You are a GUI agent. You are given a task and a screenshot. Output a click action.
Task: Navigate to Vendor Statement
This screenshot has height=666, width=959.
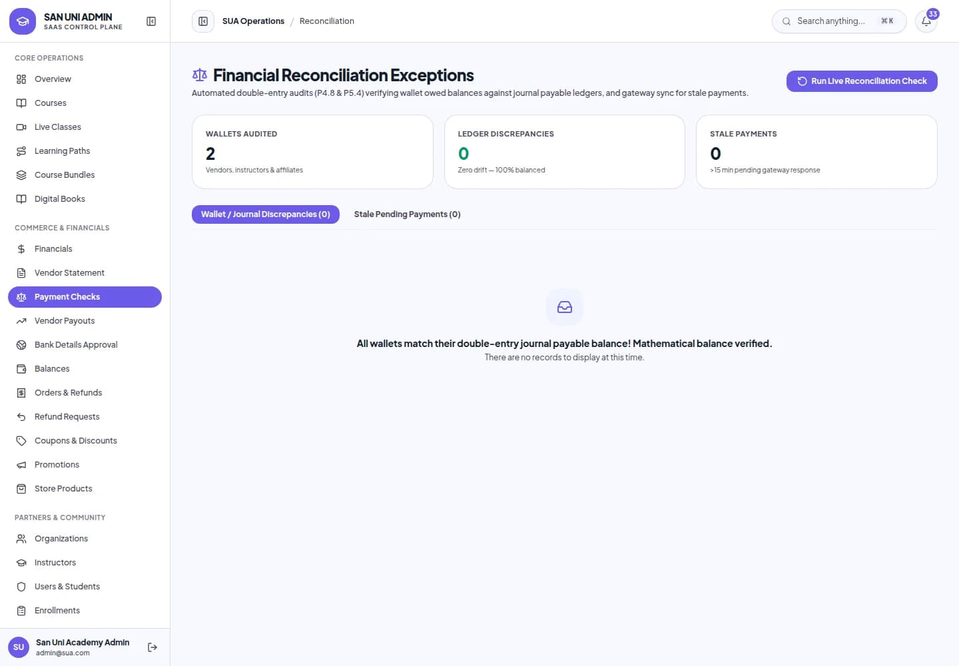coord(85,273)
